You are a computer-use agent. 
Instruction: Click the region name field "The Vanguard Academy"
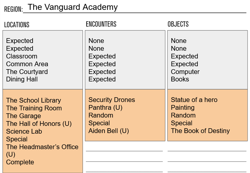[x=72, y=7]
